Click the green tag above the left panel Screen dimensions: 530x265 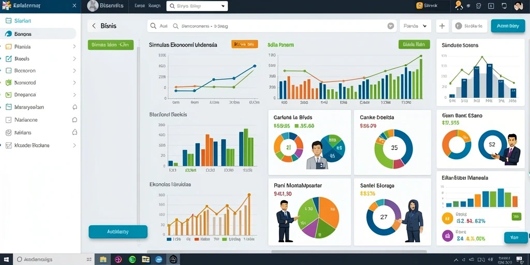111,45
